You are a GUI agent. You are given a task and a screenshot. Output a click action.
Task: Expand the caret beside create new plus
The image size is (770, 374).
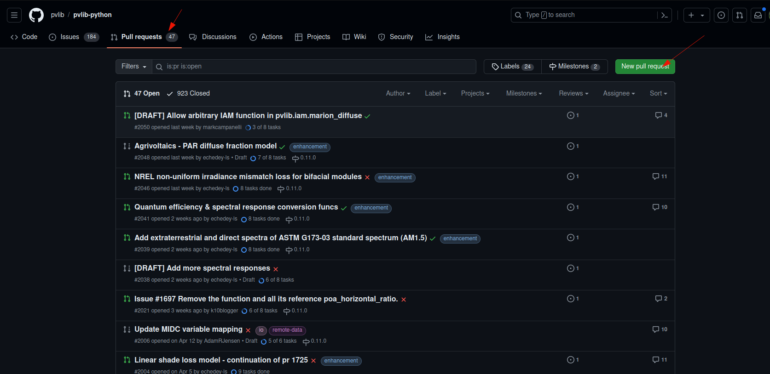click(703, 15)
